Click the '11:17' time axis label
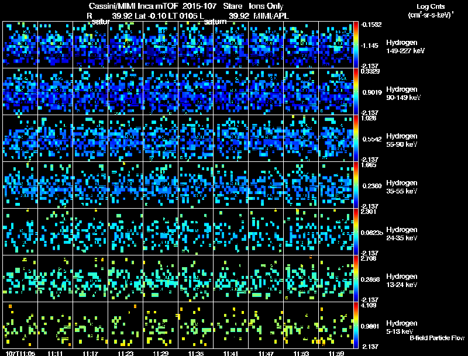The image size is (468, 356). click(91, 353)
